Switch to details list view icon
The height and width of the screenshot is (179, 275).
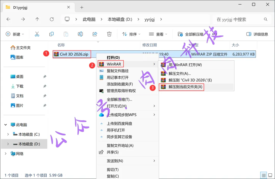[x=264, y=175]
